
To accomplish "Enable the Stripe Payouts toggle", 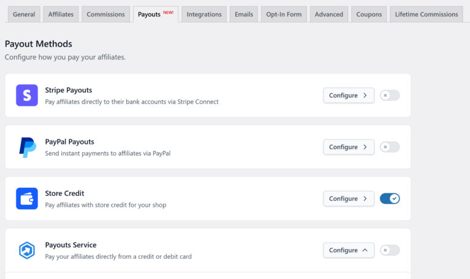I will 390,95.
